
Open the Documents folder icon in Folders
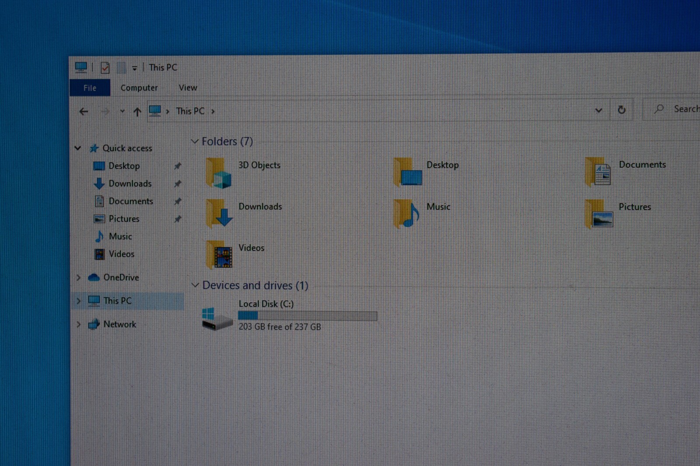coord(598,172)
